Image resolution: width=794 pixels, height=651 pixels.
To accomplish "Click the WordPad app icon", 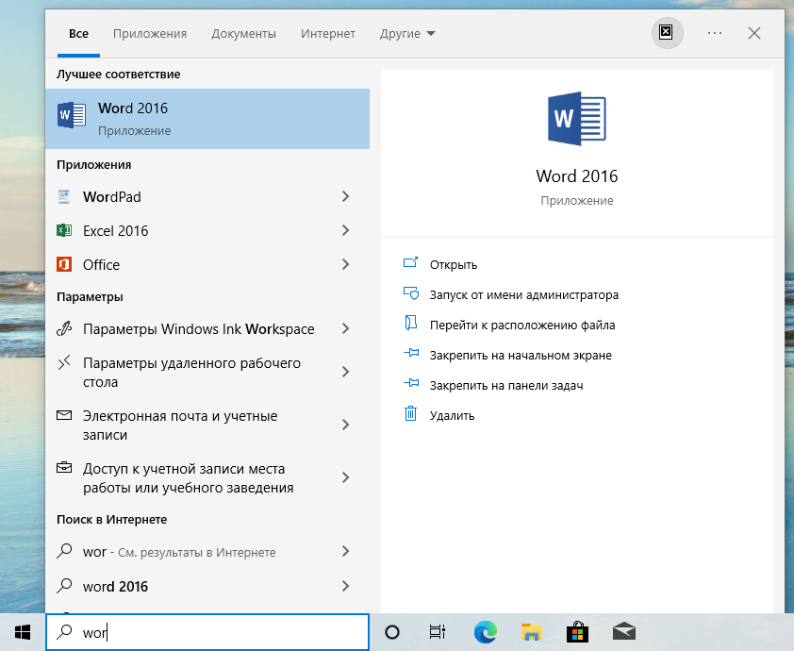I will 64,196.
